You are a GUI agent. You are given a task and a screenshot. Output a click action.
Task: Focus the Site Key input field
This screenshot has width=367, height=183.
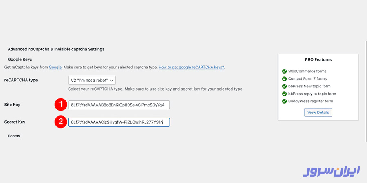[119, 105]
